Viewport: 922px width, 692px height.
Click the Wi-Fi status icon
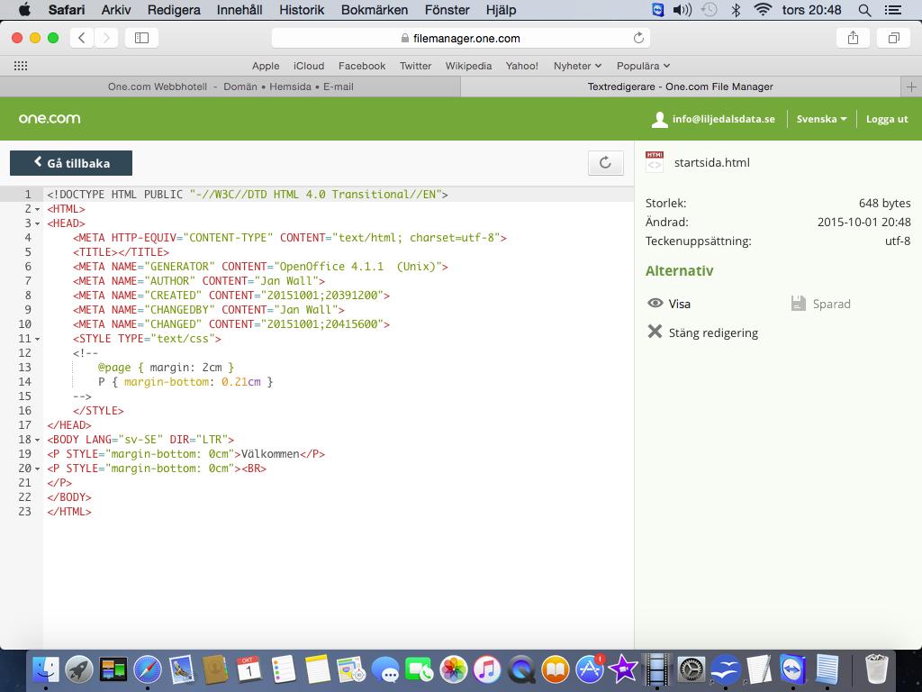pyautogui.click(x=763, y=10)
